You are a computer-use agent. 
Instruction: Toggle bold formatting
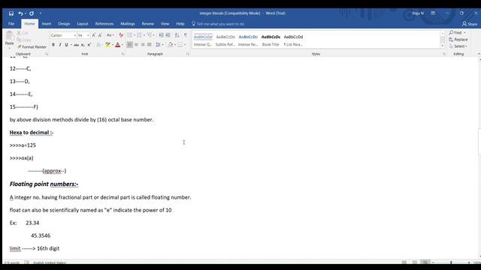(53, 45)
